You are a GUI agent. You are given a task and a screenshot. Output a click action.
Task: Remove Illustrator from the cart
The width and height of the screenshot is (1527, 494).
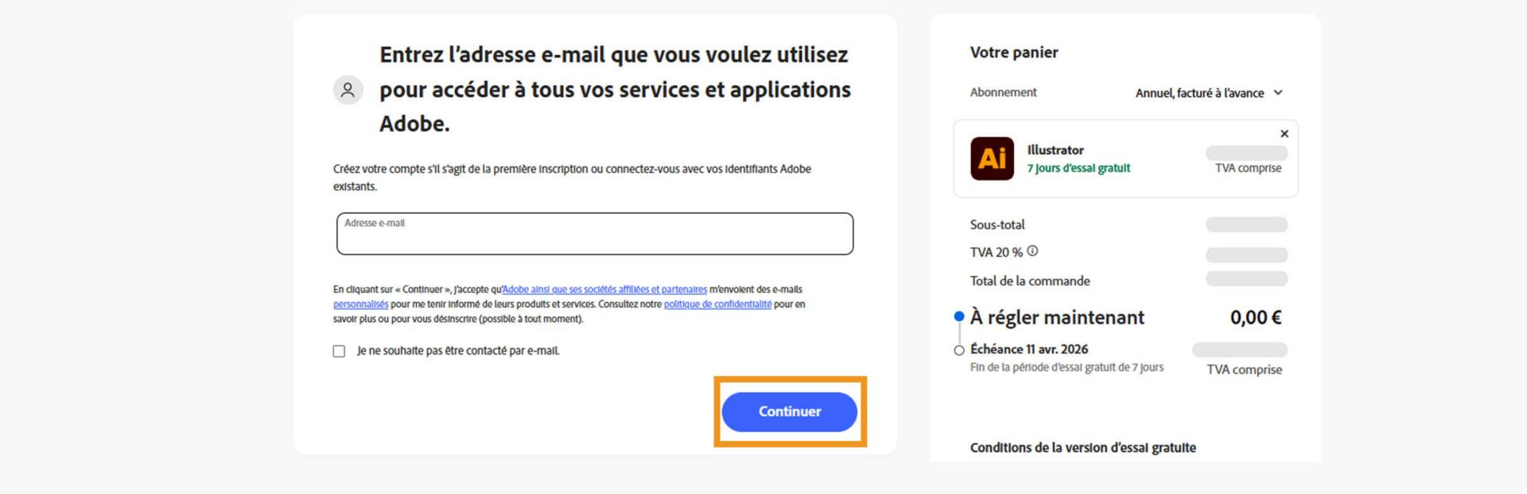click(1285, 134)
